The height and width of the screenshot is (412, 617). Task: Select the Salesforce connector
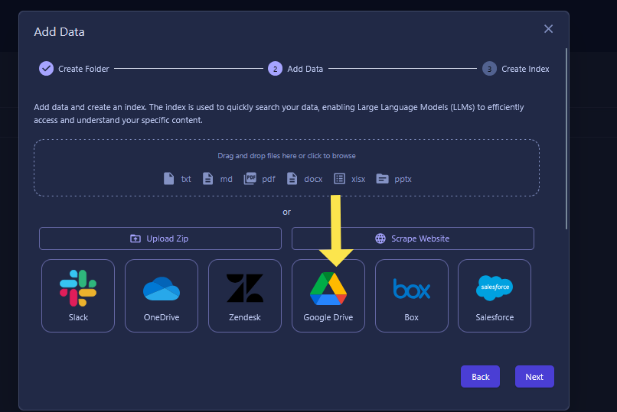[x=495, y=296]
